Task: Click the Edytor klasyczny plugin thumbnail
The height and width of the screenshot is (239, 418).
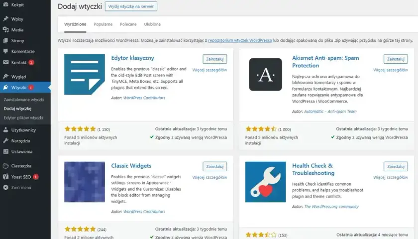Action: click(x=85, y=74)
